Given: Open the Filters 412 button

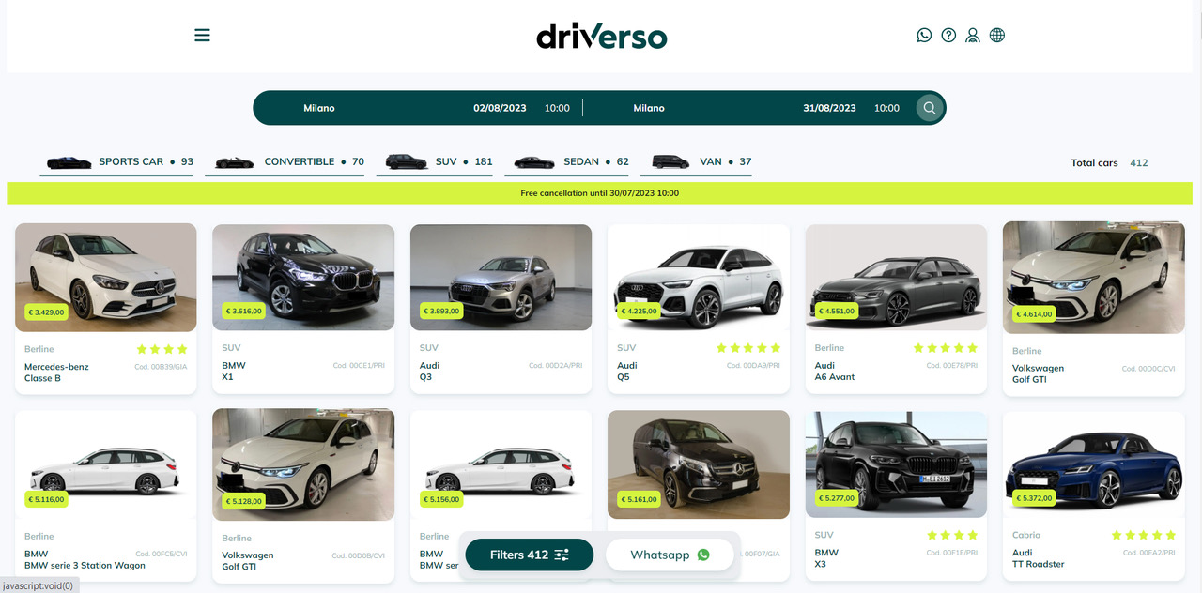Looking at the screenshot, I should pyautogui.click(x=530, y=555).
